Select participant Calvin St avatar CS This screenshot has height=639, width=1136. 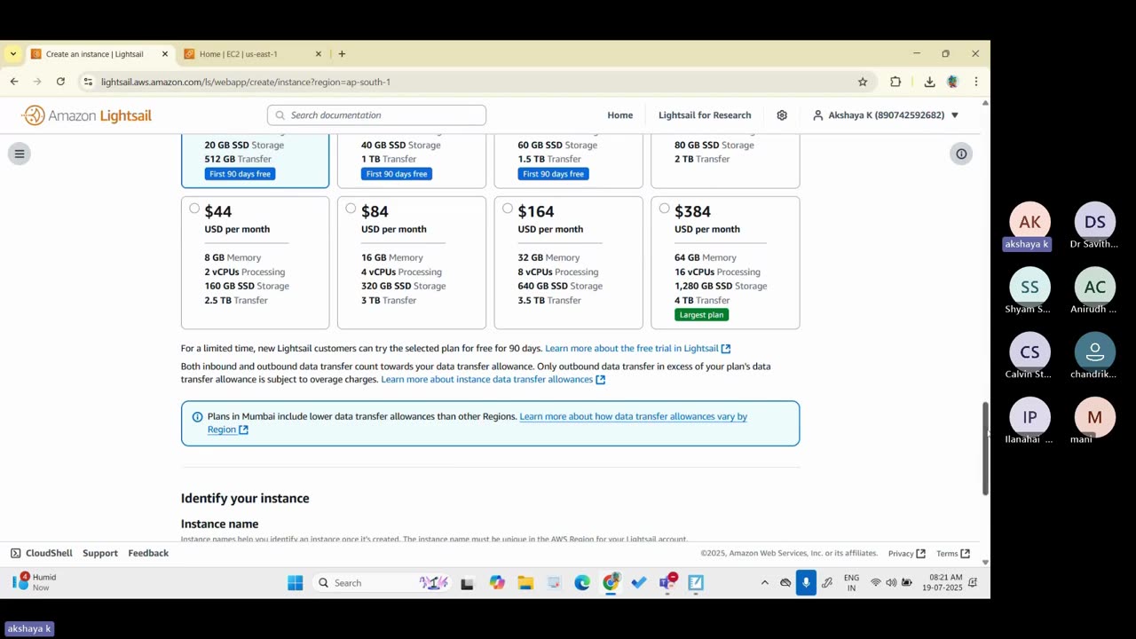[x=1029, y=352]
